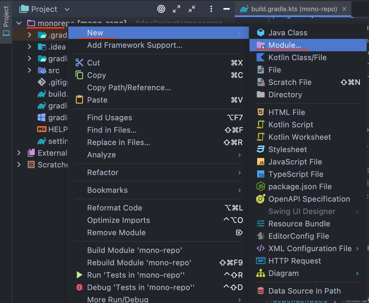Click the Debug Tests bug icon

pos(79,287)
